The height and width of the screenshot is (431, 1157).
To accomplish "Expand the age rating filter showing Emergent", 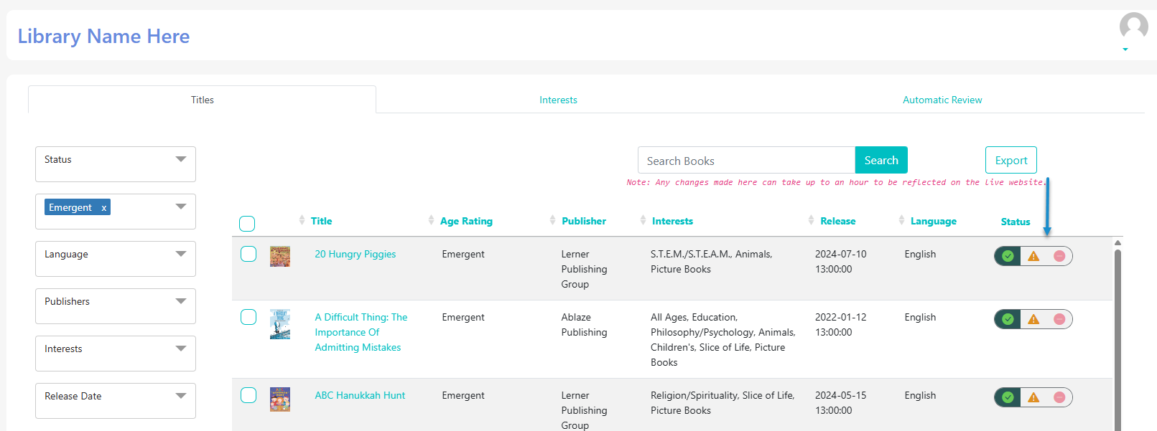I will pyautogui.click(x=116, y=212).
